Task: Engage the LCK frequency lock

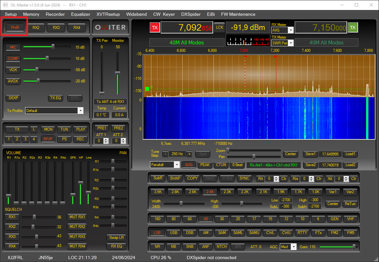Action: [x=219, y=27]
